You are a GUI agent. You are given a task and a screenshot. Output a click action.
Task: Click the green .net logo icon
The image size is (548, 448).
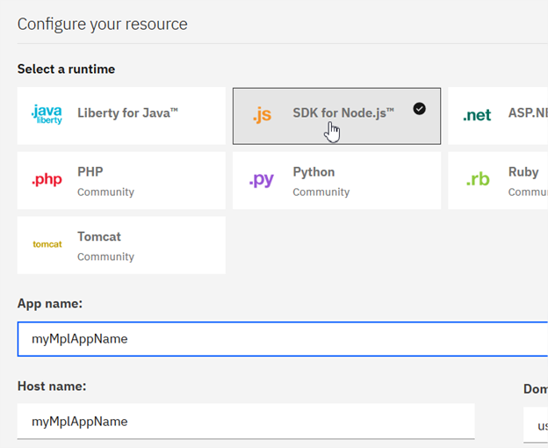pos(477,115)
